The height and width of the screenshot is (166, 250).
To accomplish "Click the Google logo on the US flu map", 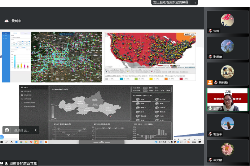I will [x=109, y=66].
